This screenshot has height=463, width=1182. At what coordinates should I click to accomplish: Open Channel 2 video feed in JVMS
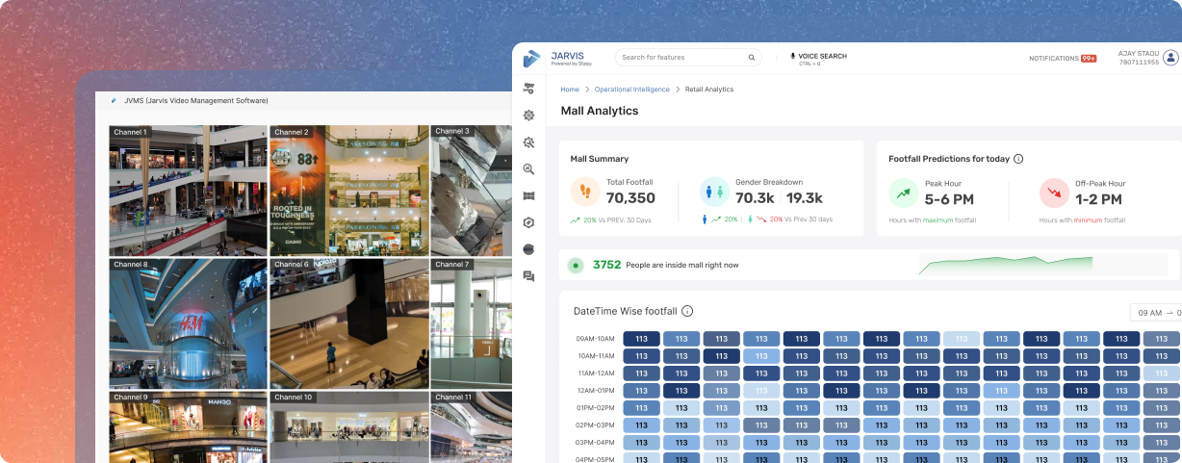pos(348,190)
